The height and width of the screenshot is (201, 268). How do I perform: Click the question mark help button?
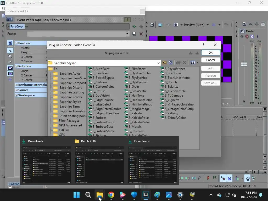pyautogui.click(x=203, y=45)
